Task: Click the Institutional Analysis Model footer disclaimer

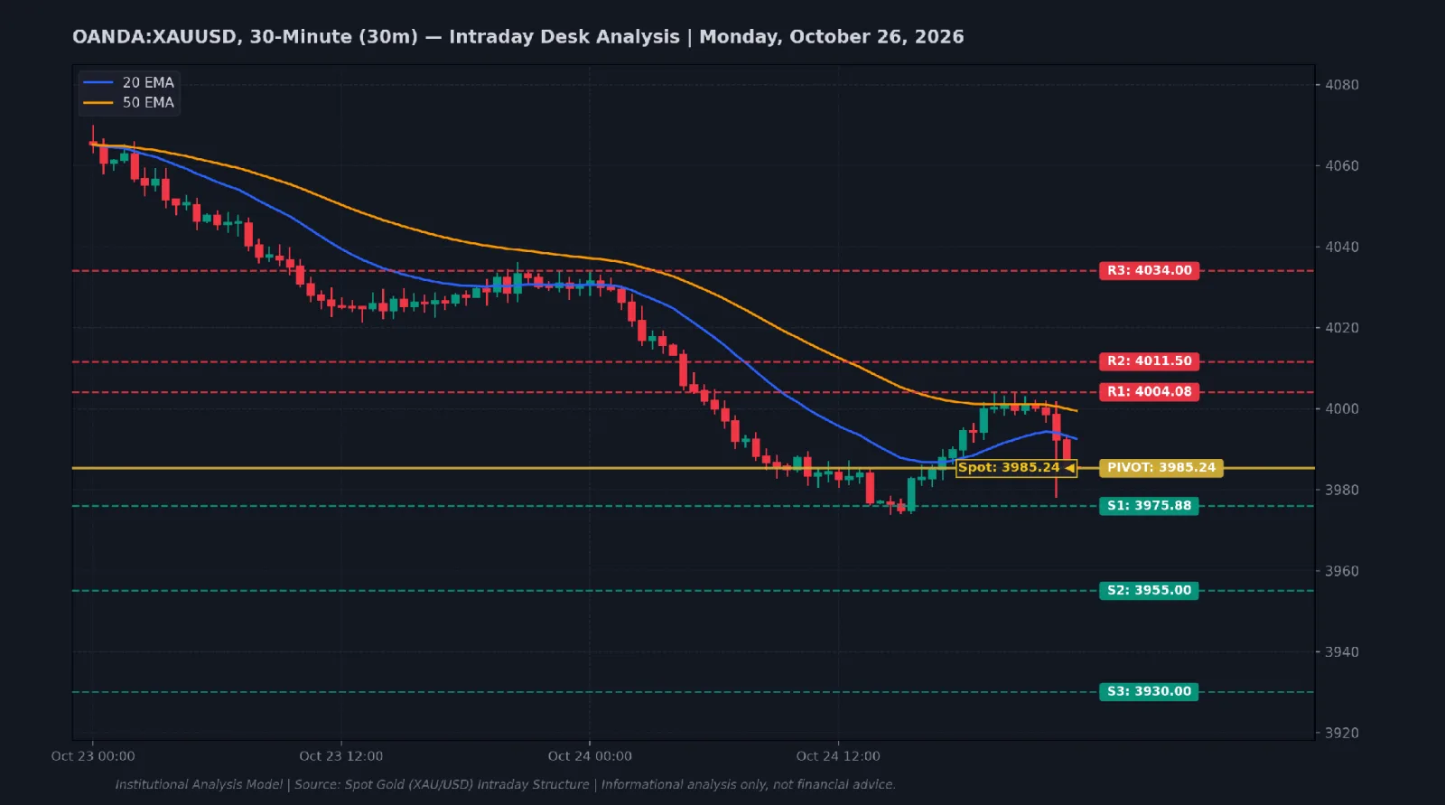Action: 505,784
